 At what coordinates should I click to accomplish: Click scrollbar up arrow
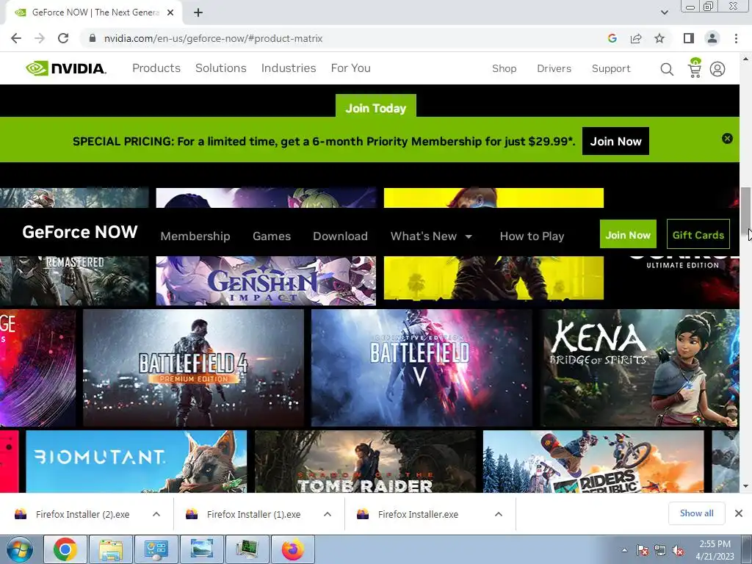click(x=745, y=59)
